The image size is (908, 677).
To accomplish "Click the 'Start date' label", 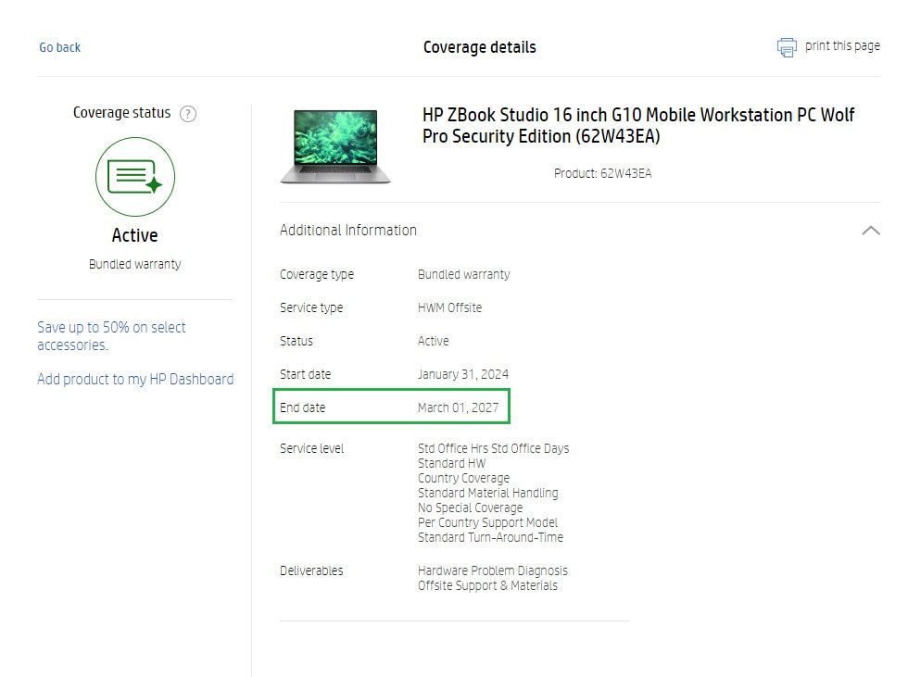I will coord(305,374).
